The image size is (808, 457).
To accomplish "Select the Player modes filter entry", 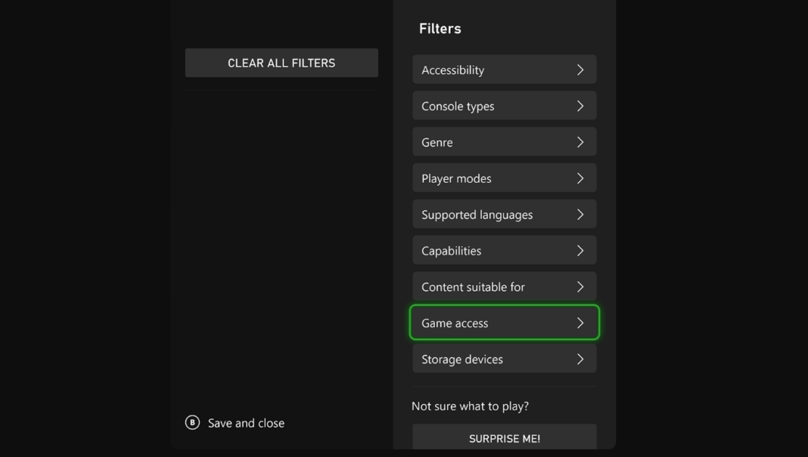I will point(505,178).
